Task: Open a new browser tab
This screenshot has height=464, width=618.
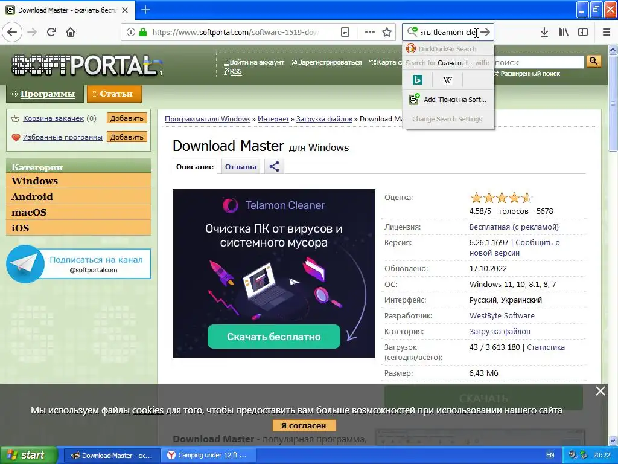Action: point(145,10)
